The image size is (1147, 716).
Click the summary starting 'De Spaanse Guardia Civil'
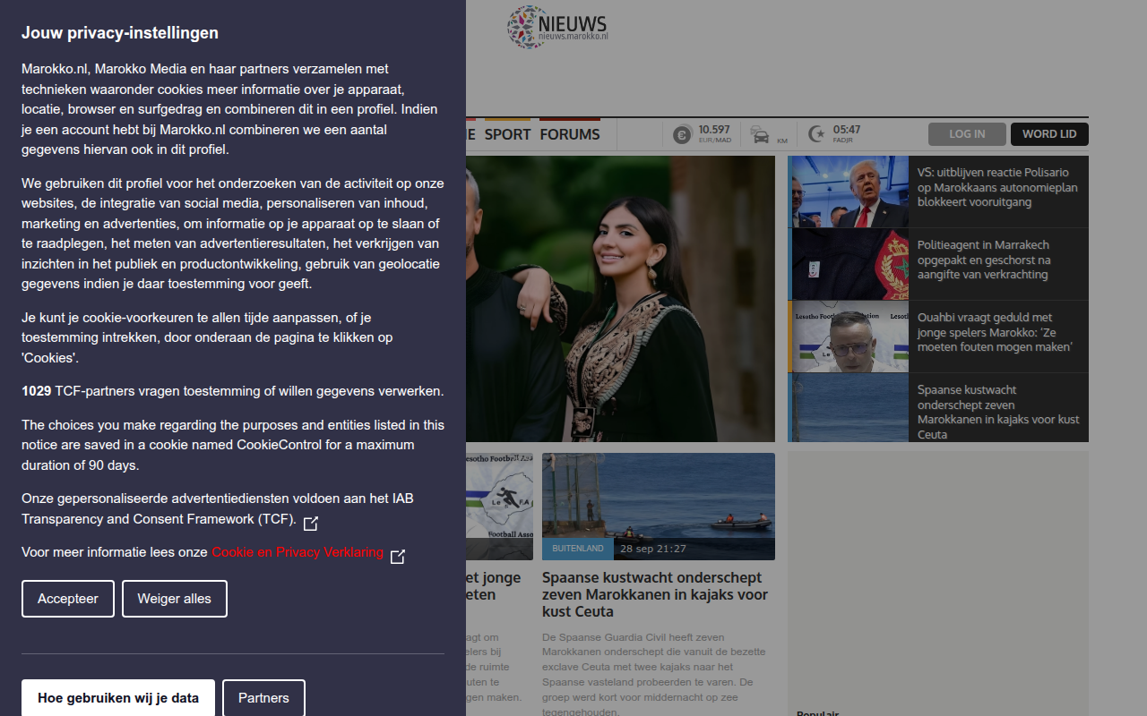pos(654,675)
